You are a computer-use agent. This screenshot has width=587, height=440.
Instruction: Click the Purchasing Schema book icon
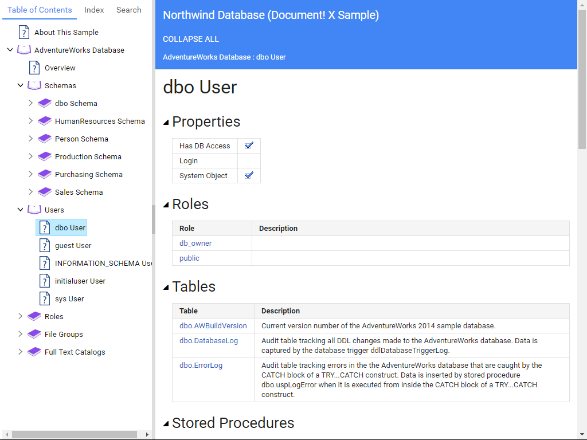click(45, 174)
